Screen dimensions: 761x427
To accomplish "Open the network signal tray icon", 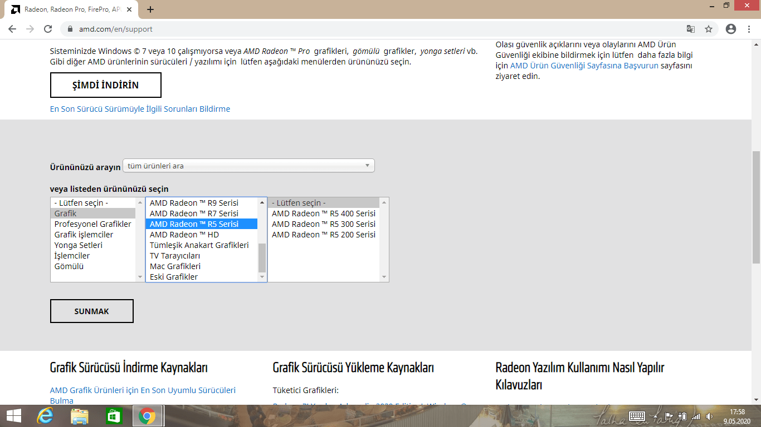I will tap(696, 416).
